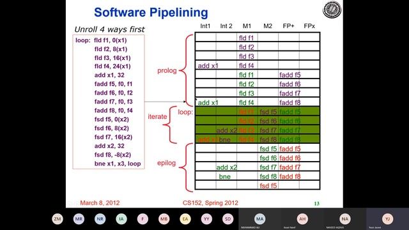Select participant avatar SD

pos(228,218)
